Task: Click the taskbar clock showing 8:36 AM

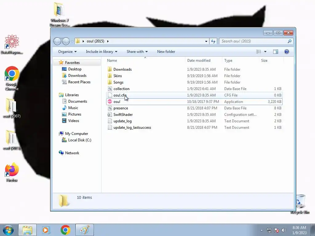Action: click(x=299, y=230)
